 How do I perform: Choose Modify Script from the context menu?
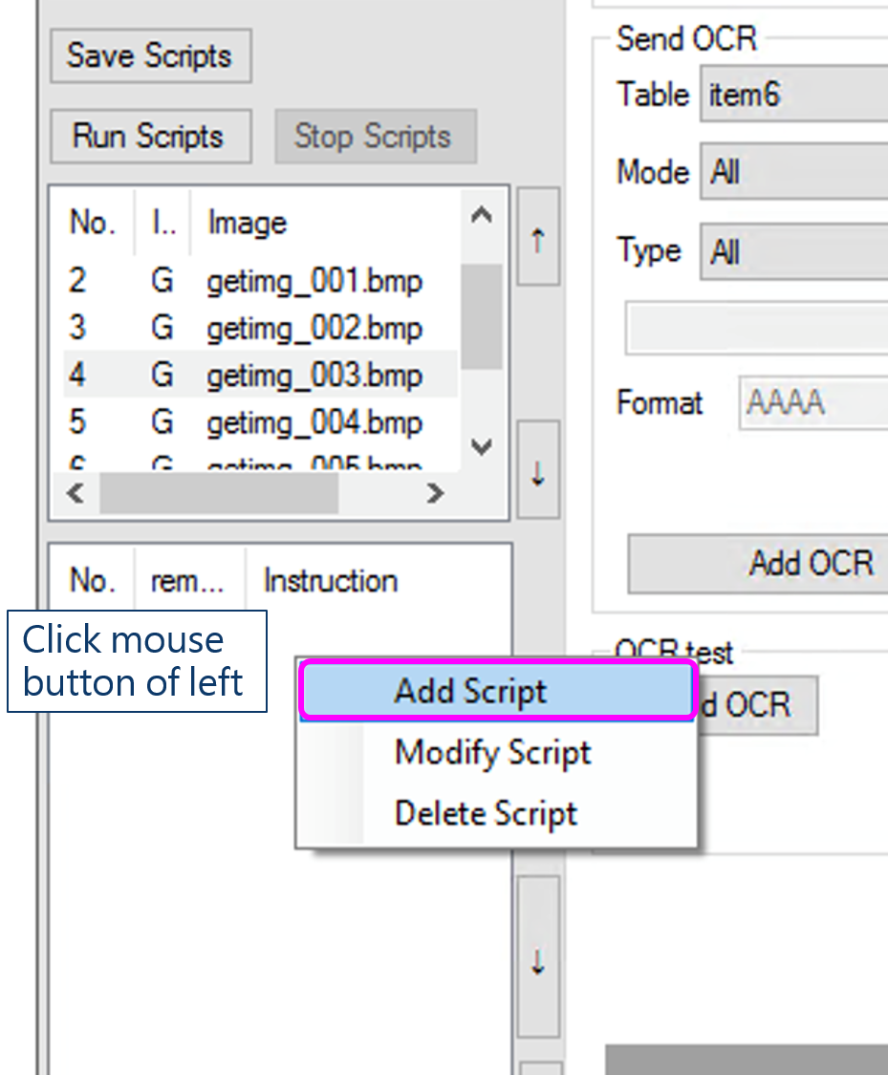tap(493, 753)
